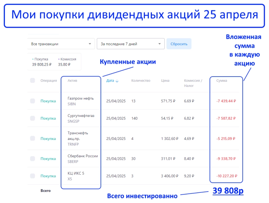
Task: Select the 'КЦ ИКС 5' asset name
Action: [x=76, y=173]
